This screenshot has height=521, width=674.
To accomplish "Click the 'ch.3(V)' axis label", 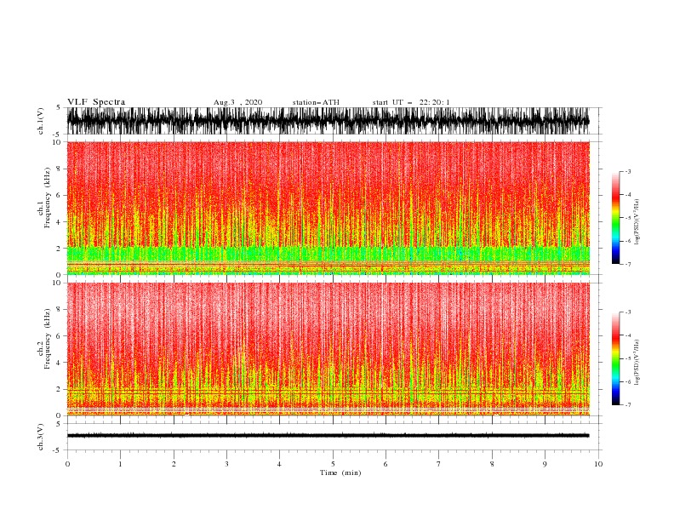I will 41,437.
